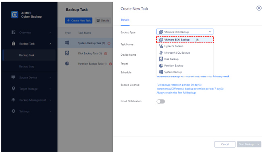262x152 pixels.
Task: Click the Cancel button
Action: 225,144
